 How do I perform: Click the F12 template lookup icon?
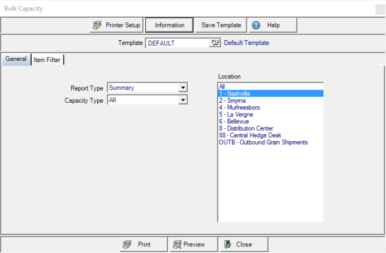click(x=215, y=43)
